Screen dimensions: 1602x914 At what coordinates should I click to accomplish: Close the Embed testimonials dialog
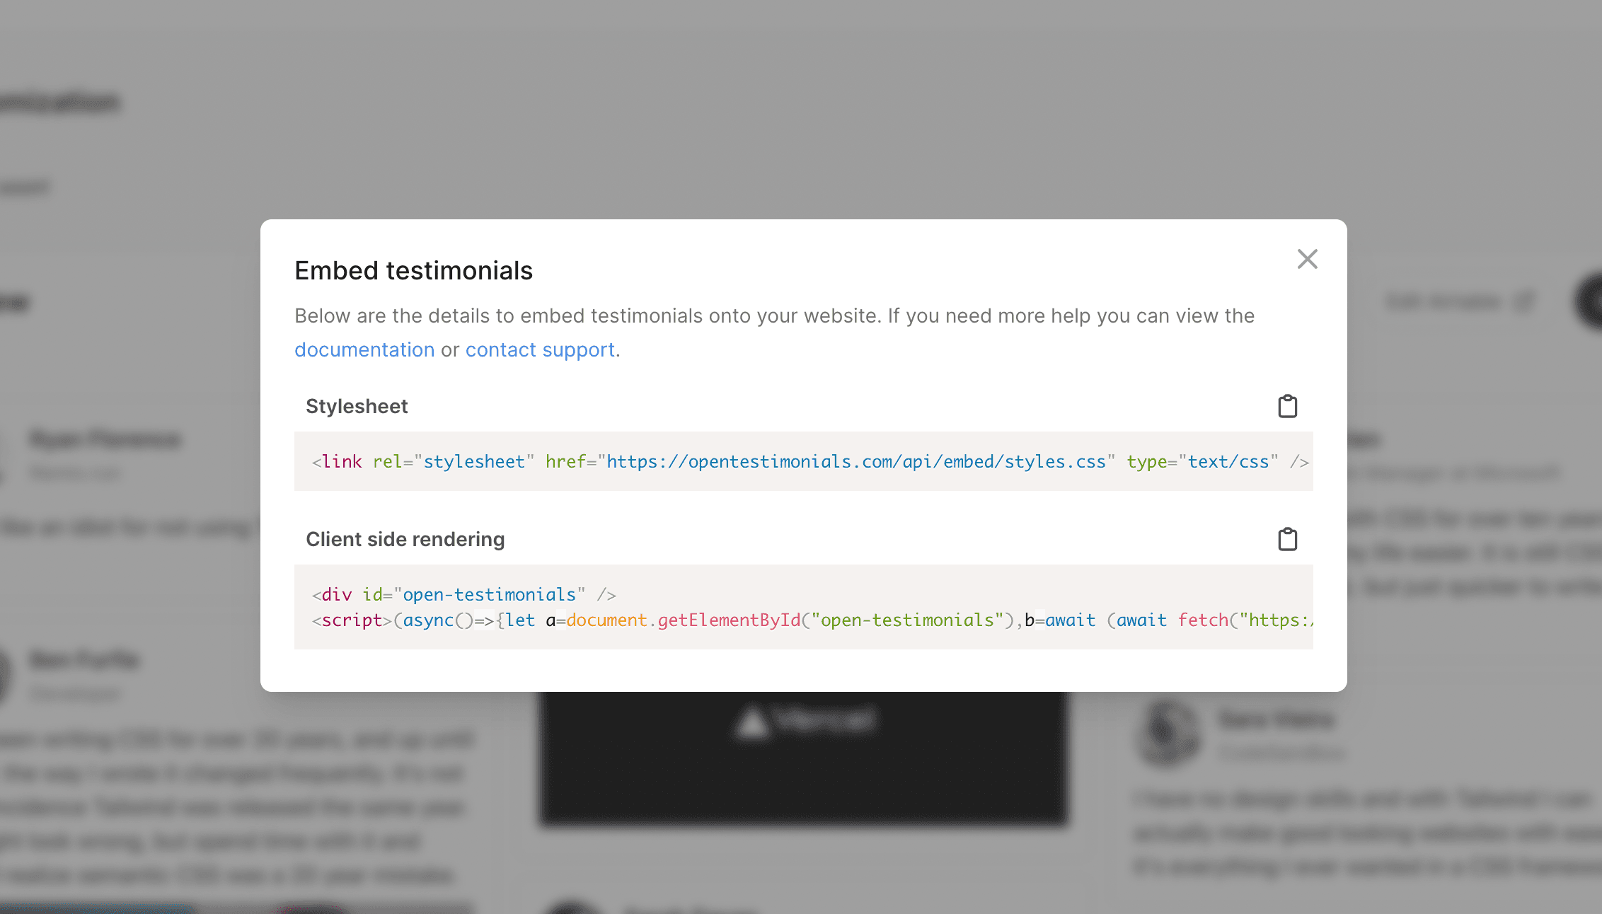pyautogui.click(x=1307, y=259)
